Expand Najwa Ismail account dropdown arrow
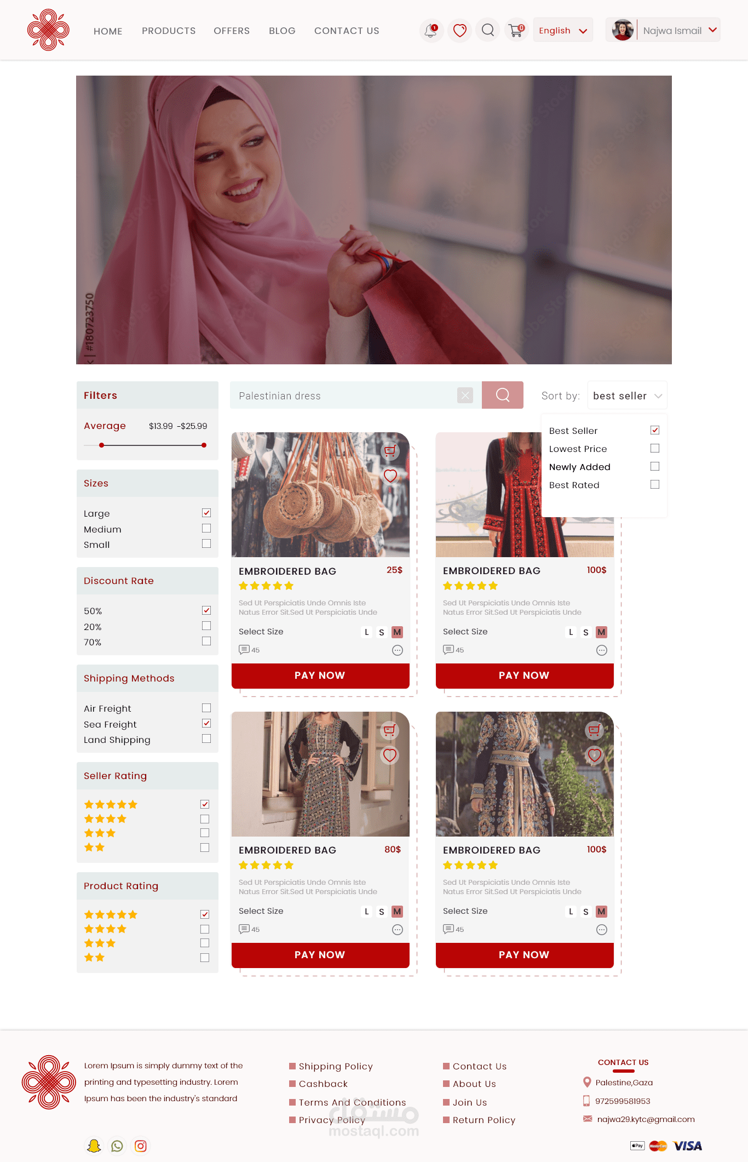 click(712, 30)
